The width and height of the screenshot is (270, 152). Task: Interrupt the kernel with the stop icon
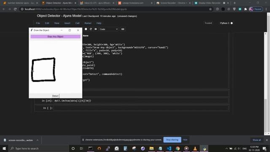tap(86, 29)
